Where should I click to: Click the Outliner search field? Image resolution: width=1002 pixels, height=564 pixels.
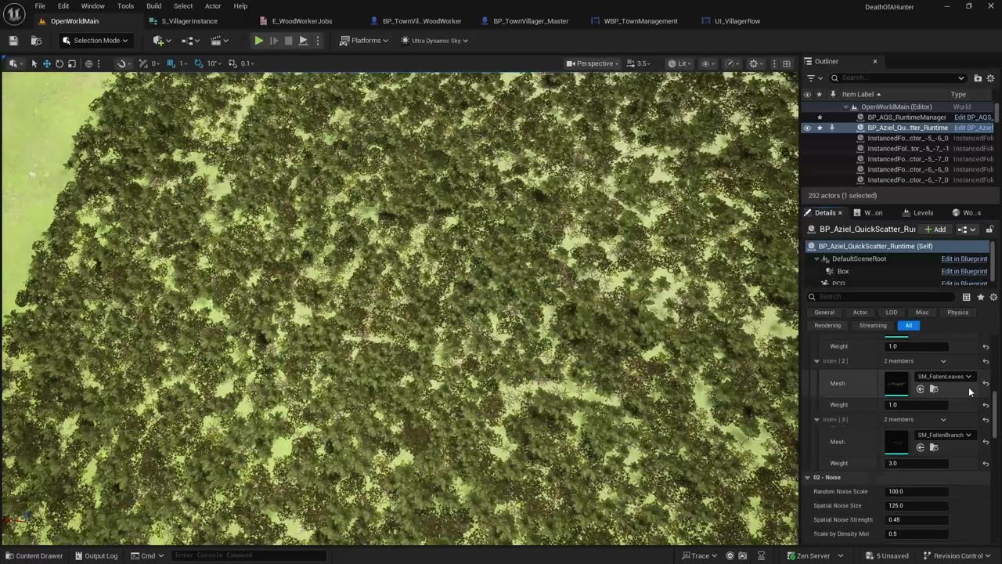(x=898, y=78)
